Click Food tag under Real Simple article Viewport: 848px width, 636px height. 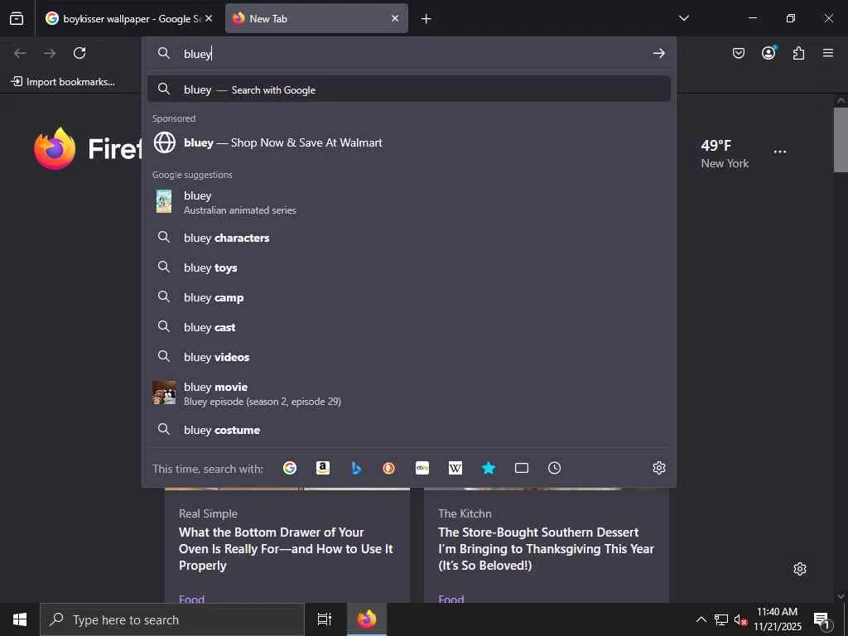pyautogui.click(x=191, y=598)
